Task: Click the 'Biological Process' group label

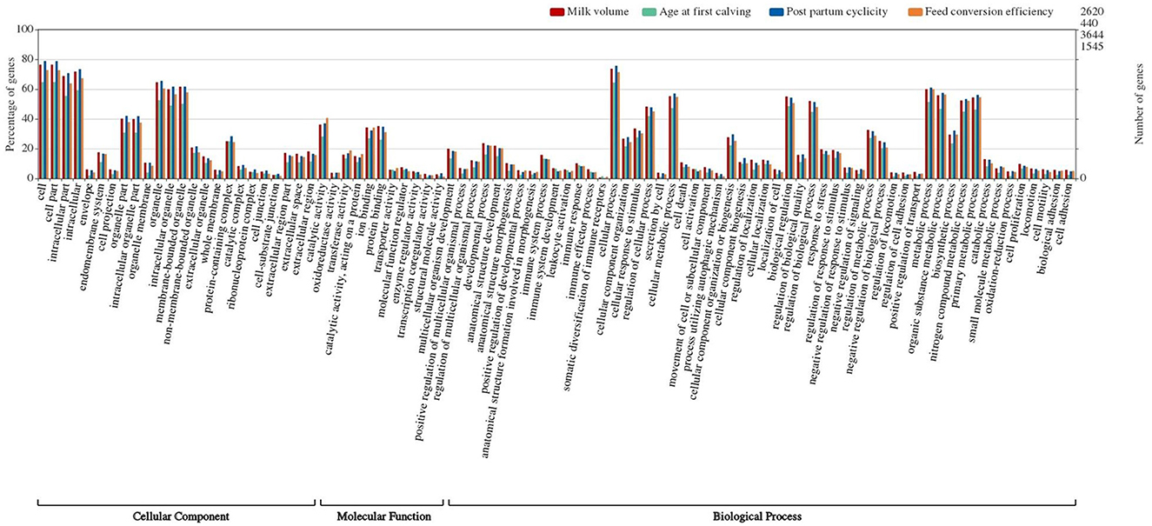Action: (757, 516)
